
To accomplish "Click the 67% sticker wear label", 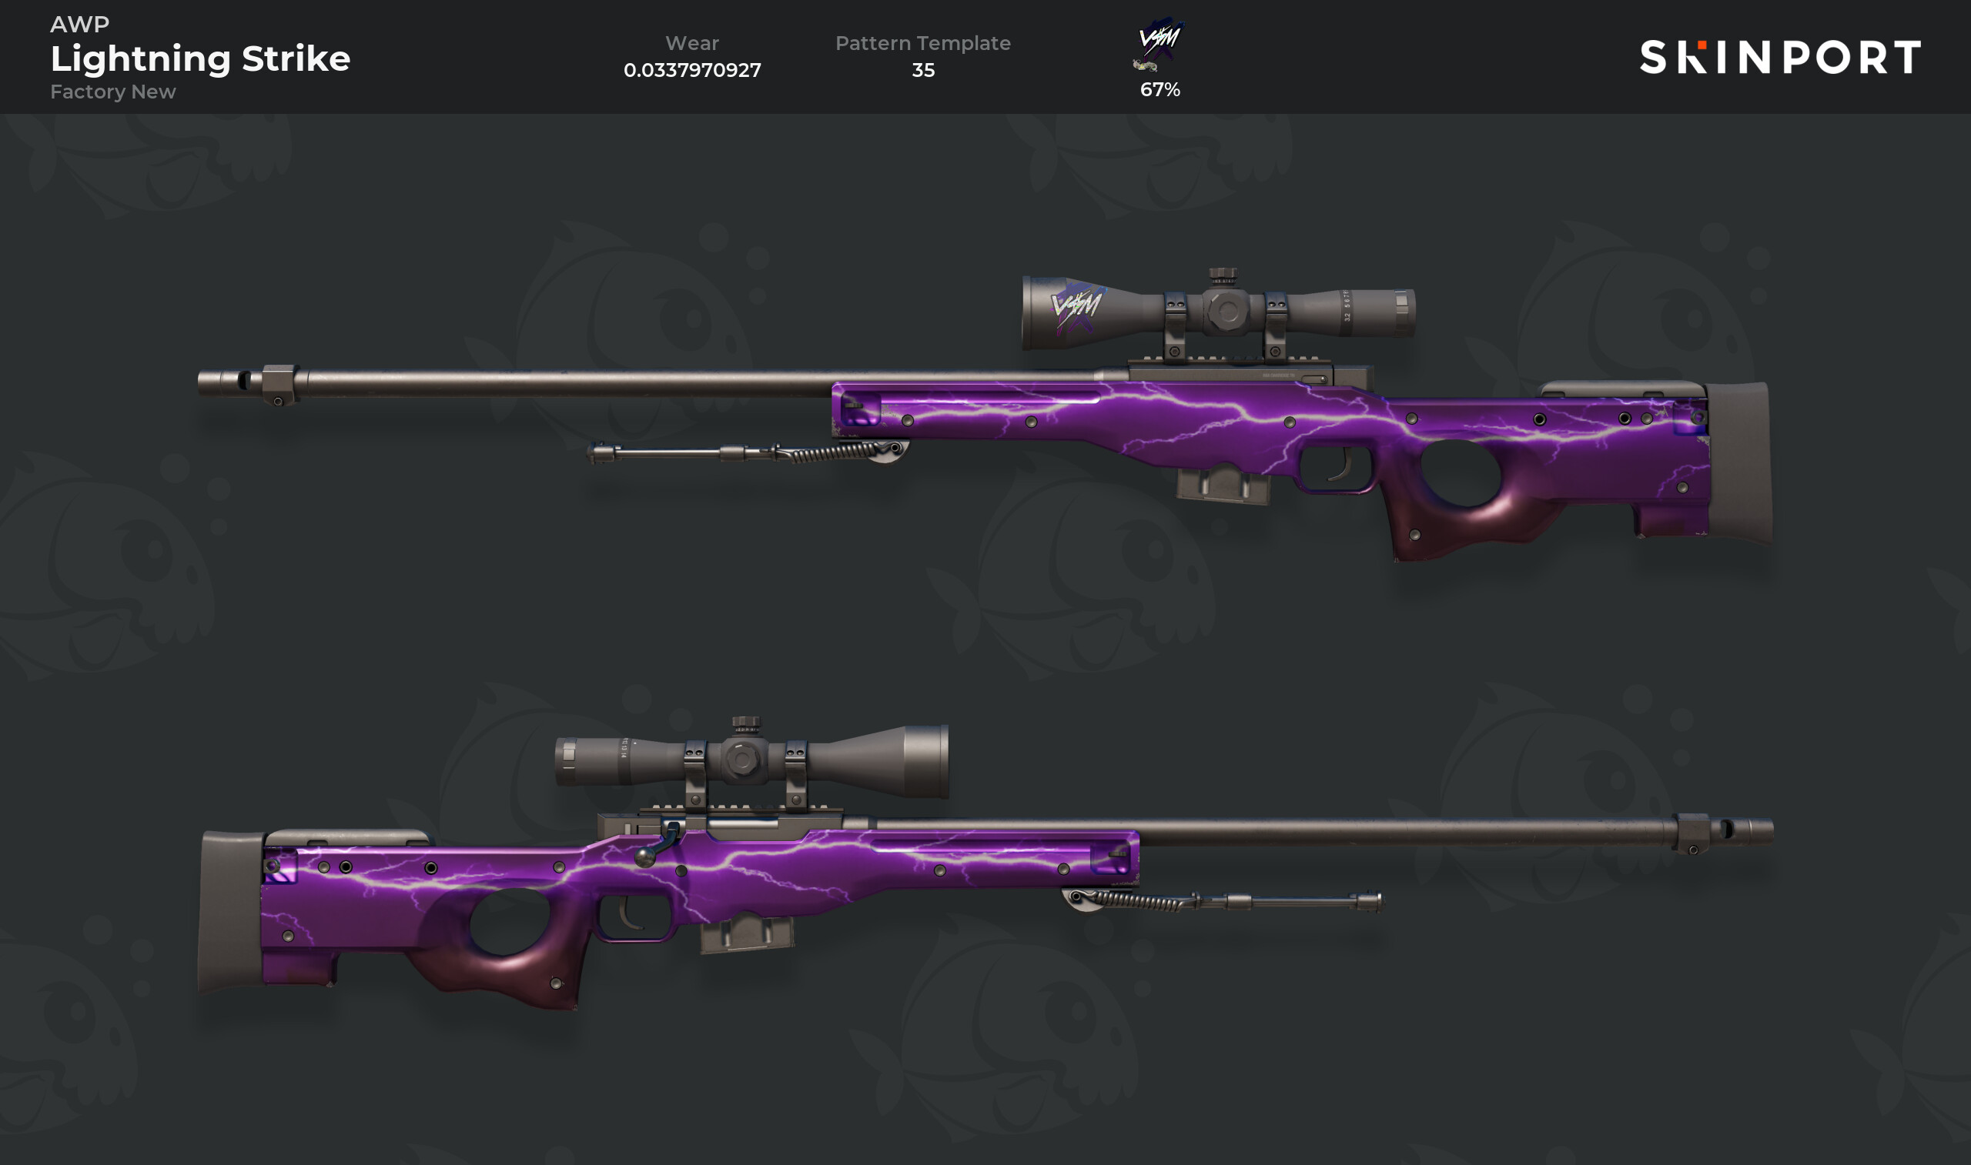I will point(1160,89).
